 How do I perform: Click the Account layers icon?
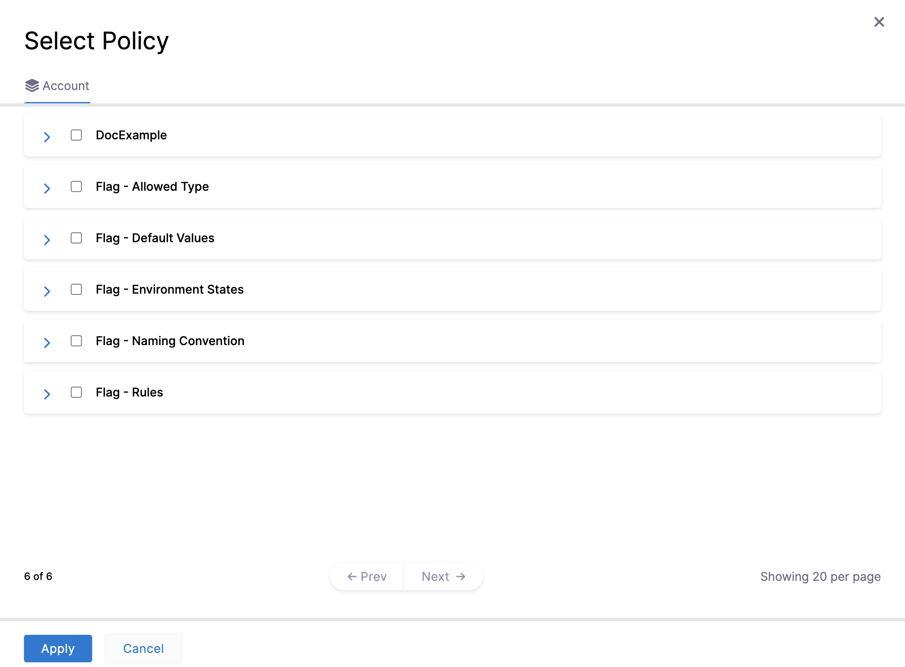[x=32, y=86]
